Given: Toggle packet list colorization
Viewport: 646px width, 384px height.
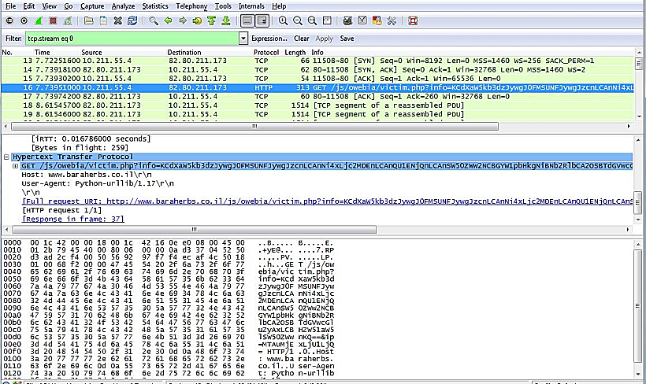Looking at the screenshot, I should [x=248, y=20].
